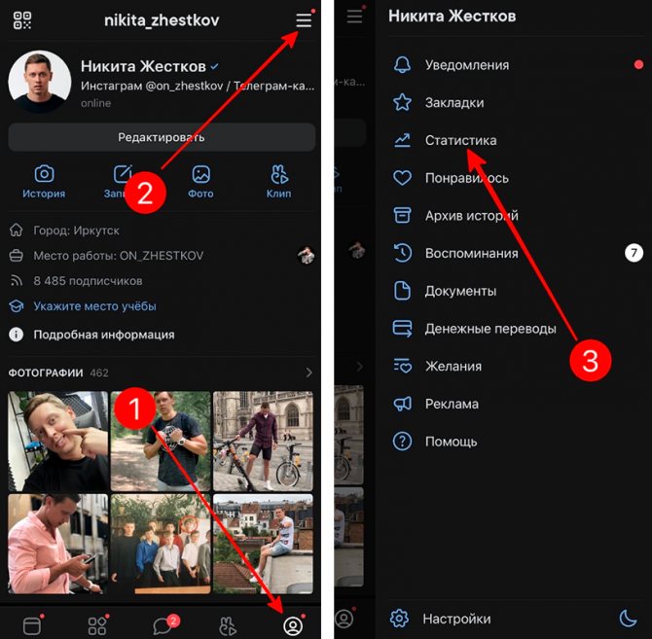
Task: Open the rooftop sitting photo
Action: (263, 544)
